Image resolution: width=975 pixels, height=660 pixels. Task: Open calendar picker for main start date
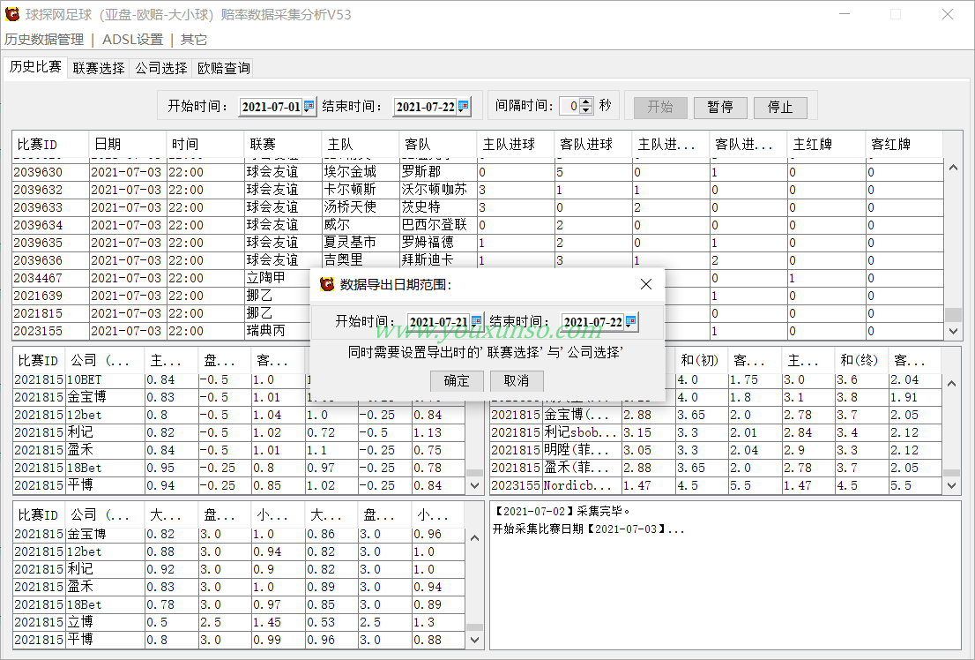pos(309,107)
